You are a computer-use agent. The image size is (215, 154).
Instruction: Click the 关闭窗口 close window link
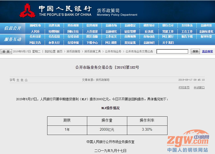(x=199, y=87)
